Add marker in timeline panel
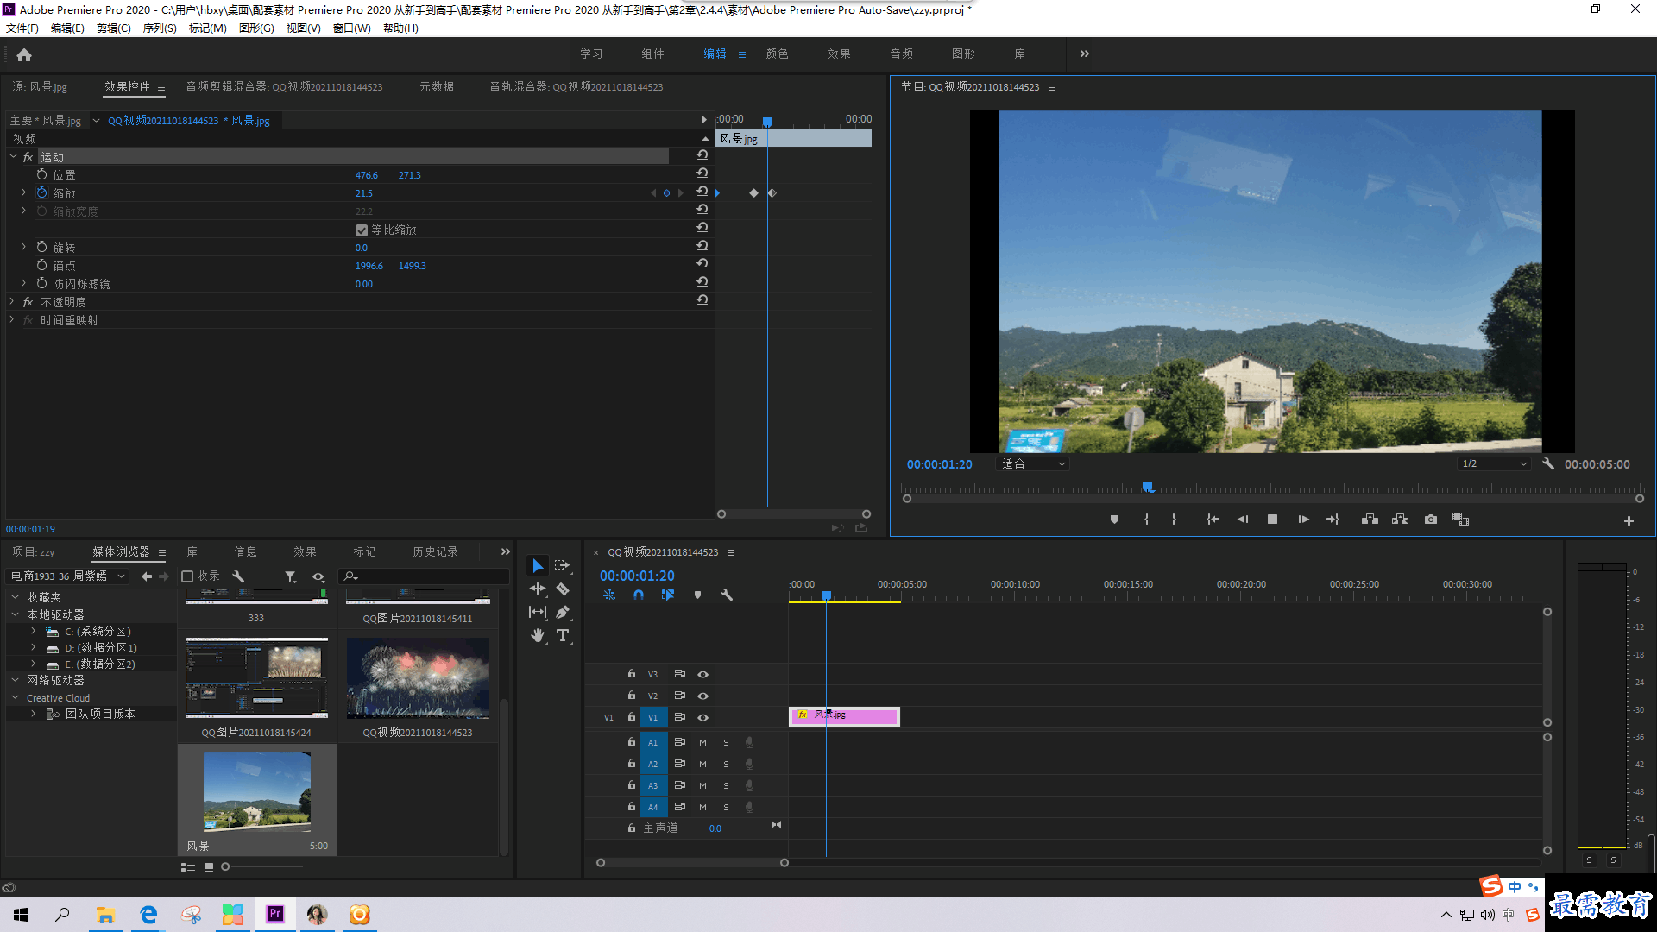1657x932 pixels. tap(698, 595)
